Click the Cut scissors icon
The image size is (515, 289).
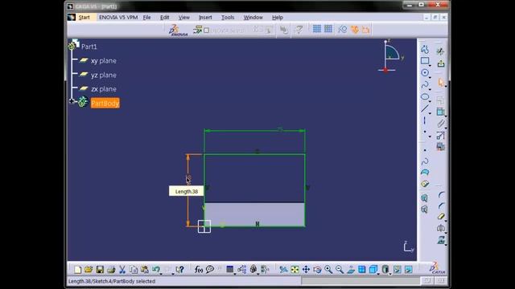tap(122, 270)
